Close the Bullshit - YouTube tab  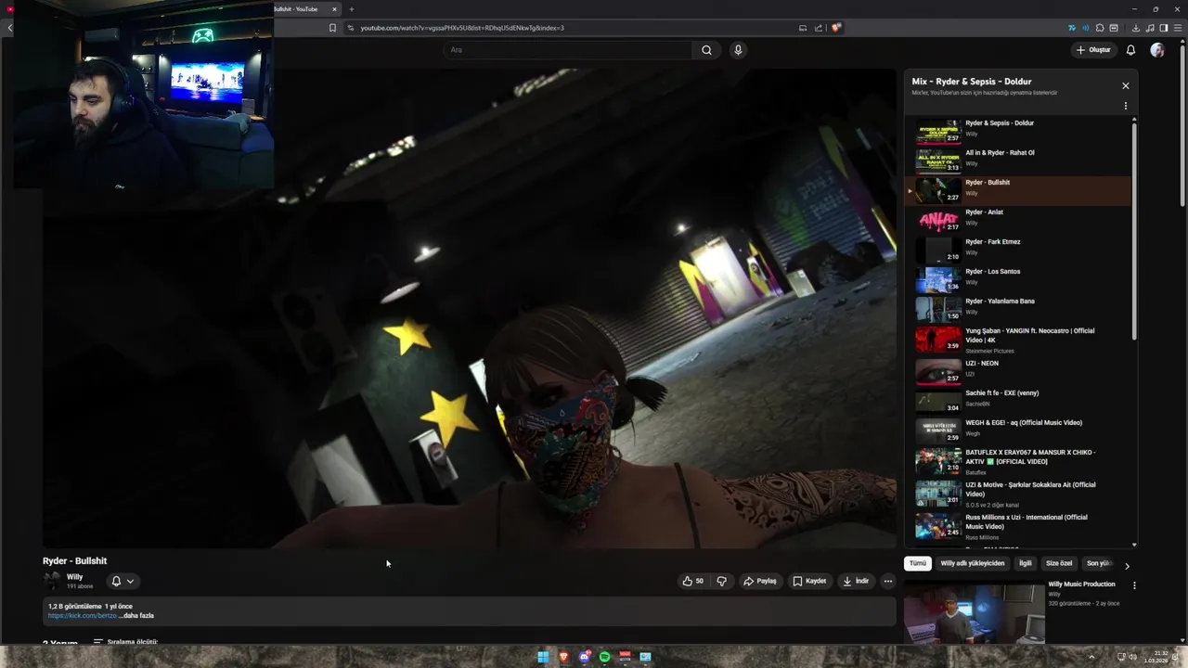334,9
